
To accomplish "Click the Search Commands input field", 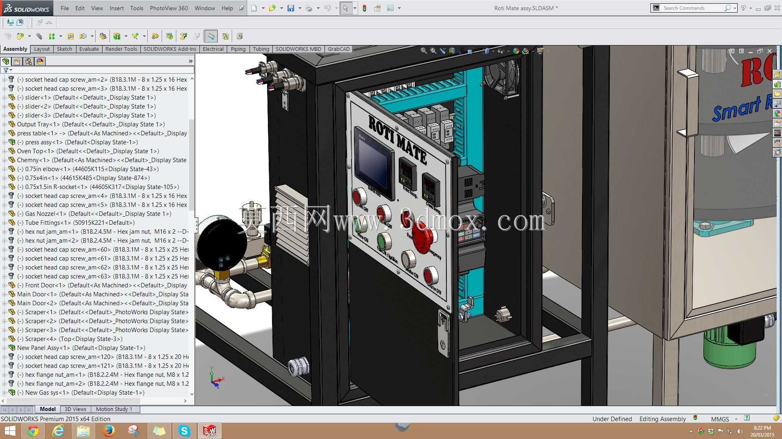I will click(x=693, y=8).
